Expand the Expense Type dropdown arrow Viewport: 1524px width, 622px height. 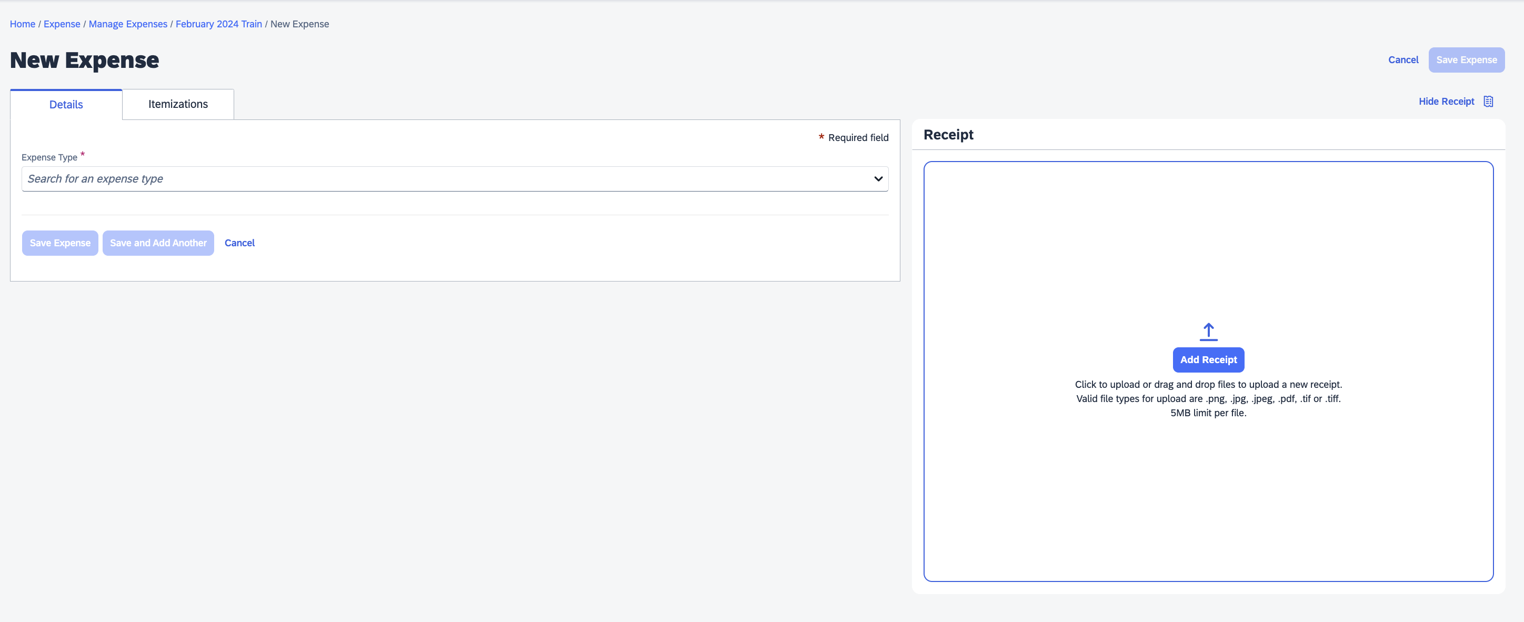pos(878,179)
